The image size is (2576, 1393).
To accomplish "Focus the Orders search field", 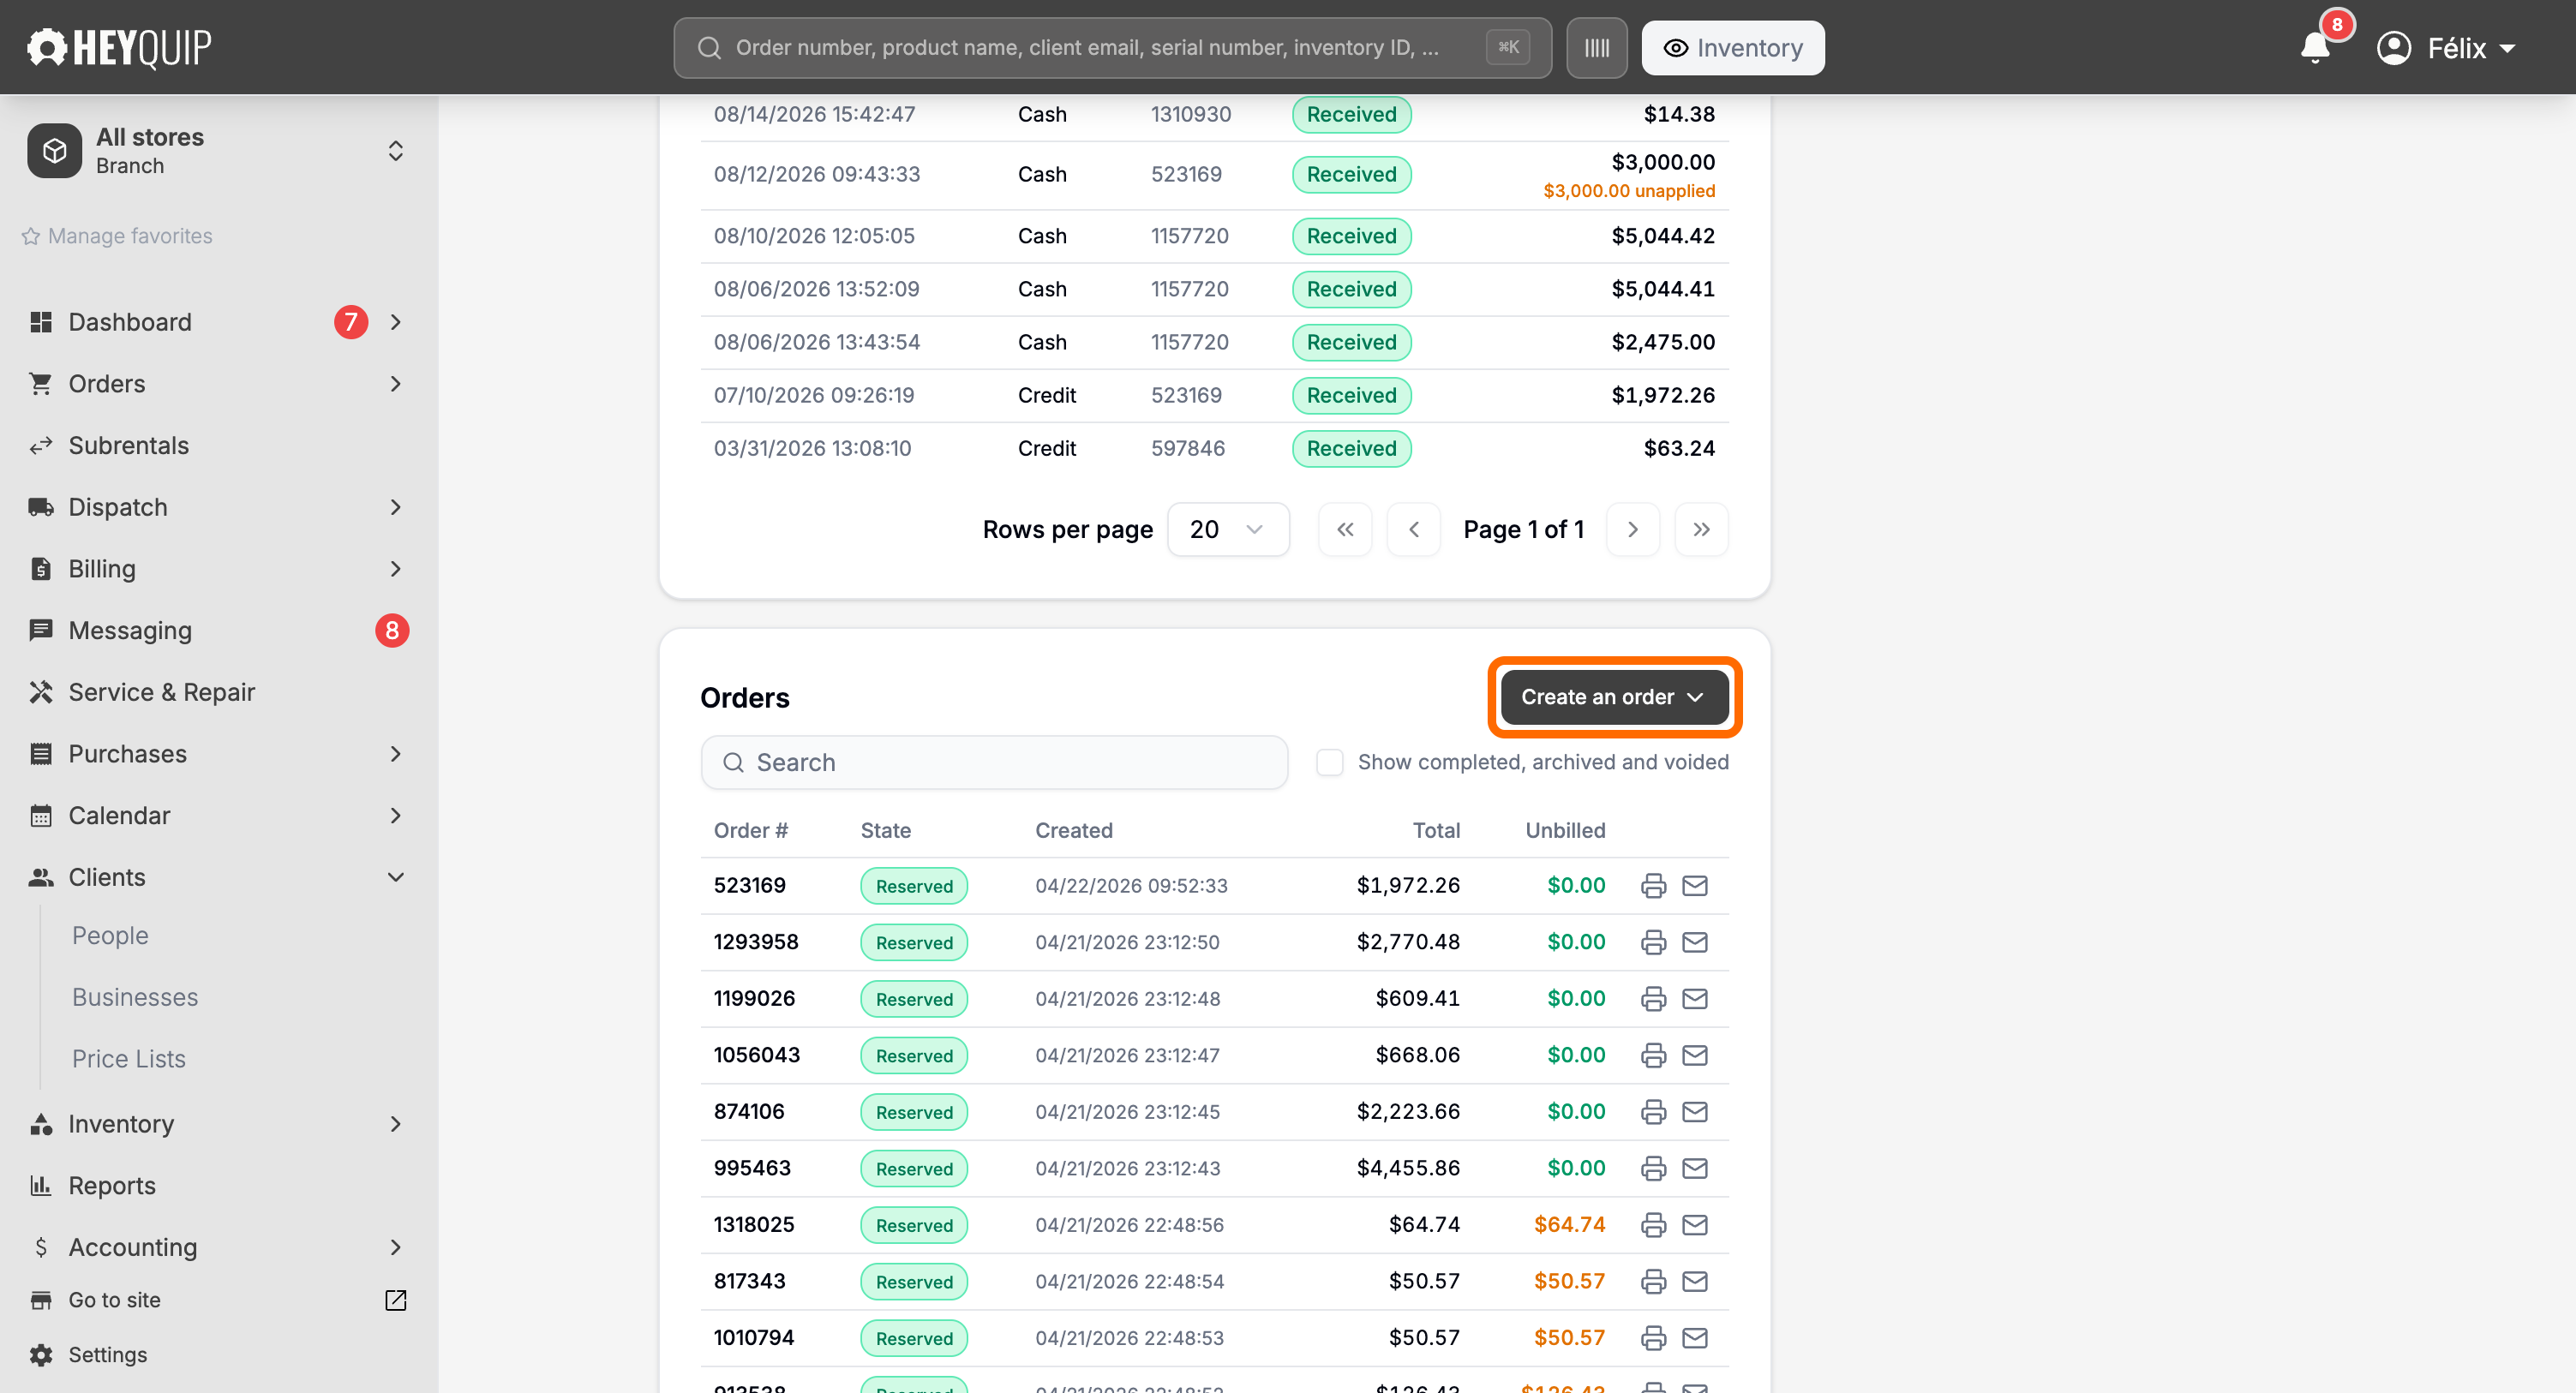I will click(x=994, y=762).
